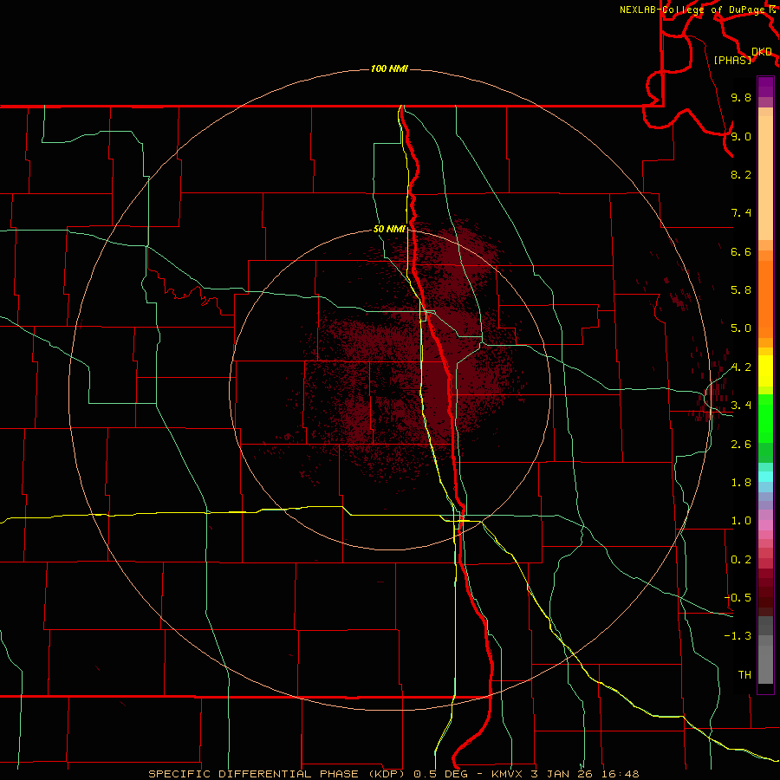Pick the pink segment of the color bar

765,525
